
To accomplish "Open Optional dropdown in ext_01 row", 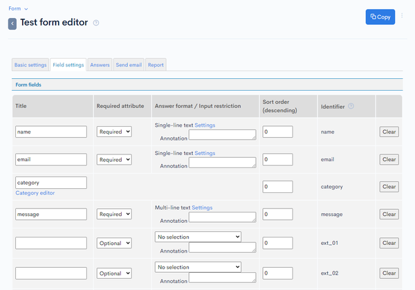I will click(x=114, y=243).
